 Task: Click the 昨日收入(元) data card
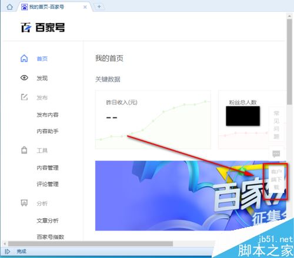point(153,120)
